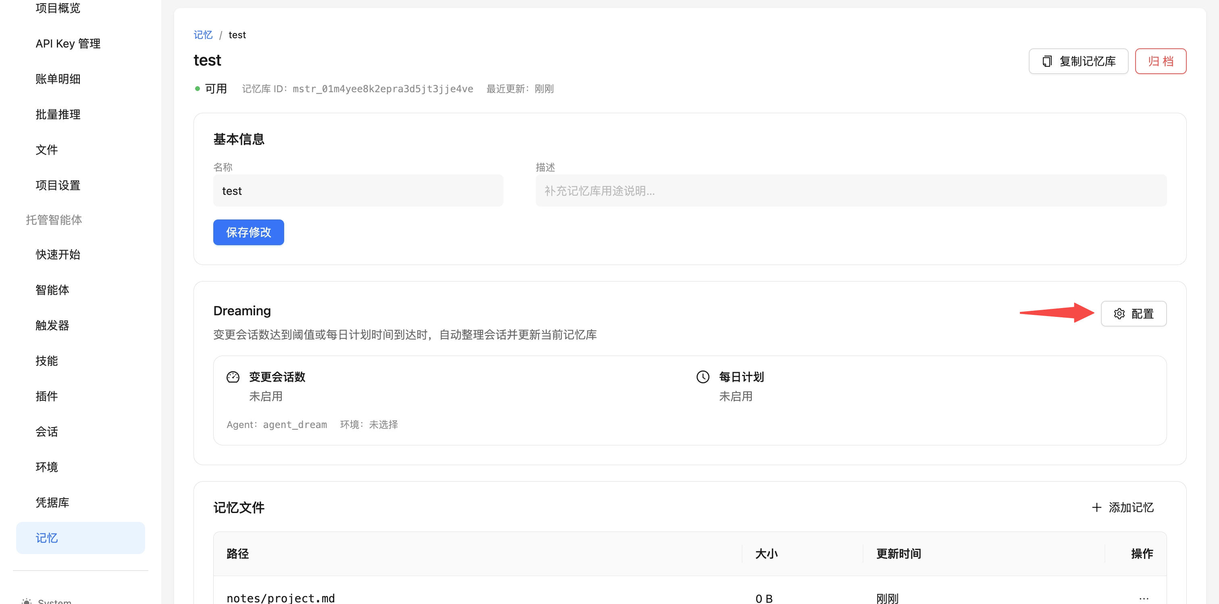Open 项目设置 in the sidebar
The image size is (1219, 604).
point(58,185)
